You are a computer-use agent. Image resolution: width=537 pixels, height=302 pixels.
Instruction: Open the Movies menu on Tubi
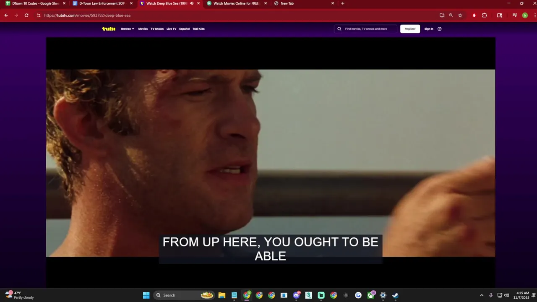point(143,29)
